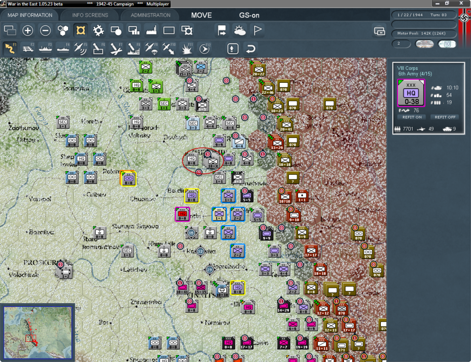
Task: Turn REFIT OFF for VIII Corps
Action: tap(445, 117)
